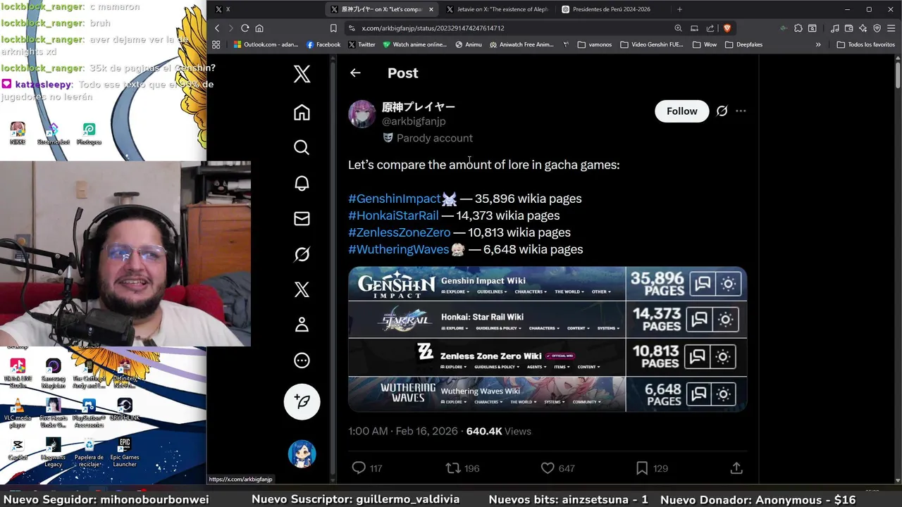
Task: Bookmark the post showing 129 bookmarks
Action: 651,468
